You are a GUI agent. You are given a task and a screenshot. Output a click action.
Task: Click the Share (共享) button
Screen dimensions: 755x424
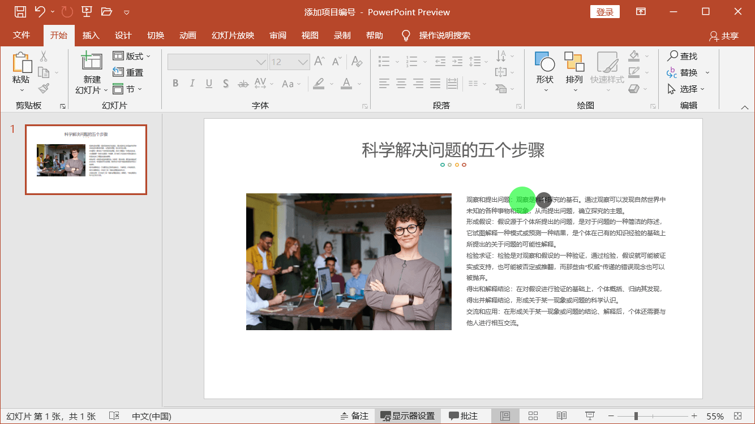click(x=724, y=36)
